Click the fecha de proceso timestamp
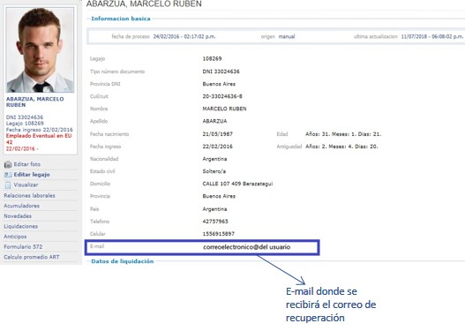This screenshot has width=465, height=331. pyautogui.click(x=184, y=36)
